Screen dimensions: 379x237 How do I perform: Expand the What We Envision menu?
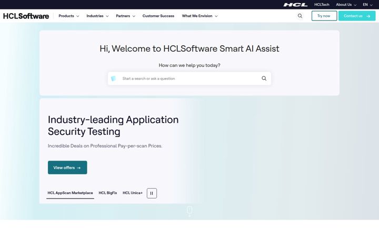coord(200,16)
